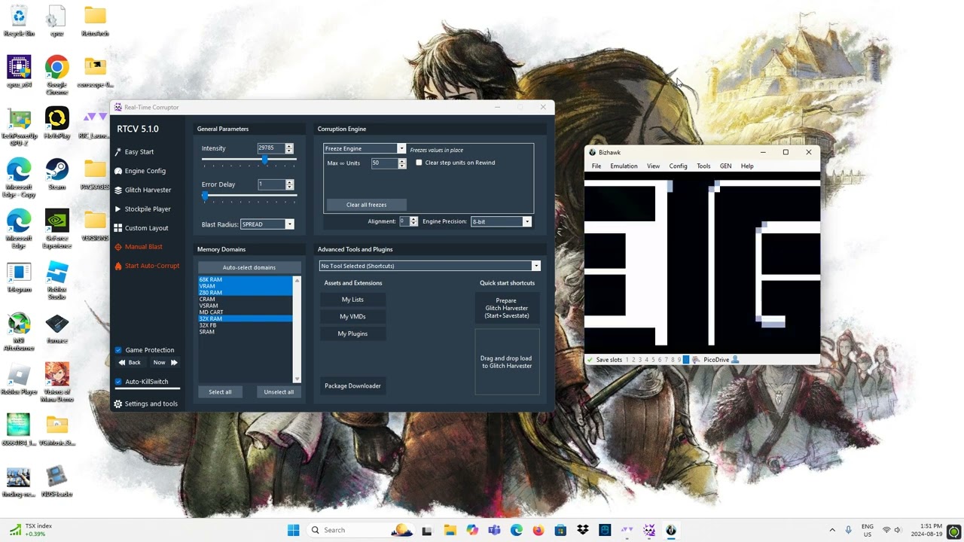Click the Auto-select domains button
The width and height of the screenshot is (964, 542).
coord(249,267)
